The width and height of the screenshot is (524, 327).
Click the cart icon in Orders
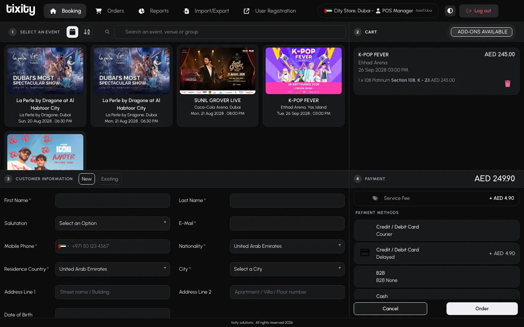(x=99, y=11)
